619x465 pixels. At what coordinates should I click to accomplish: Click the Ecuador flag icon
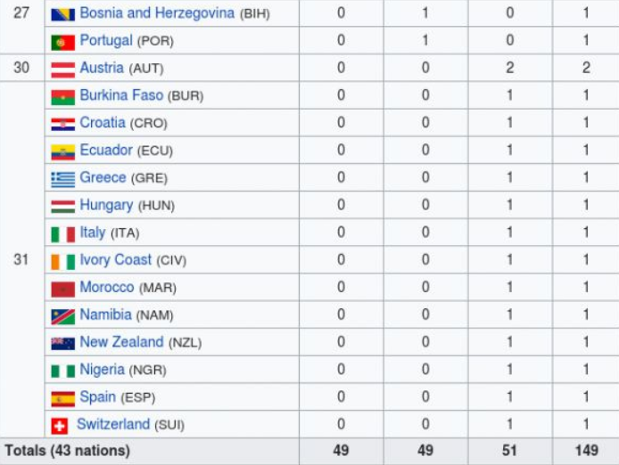pyautogui.click(x=62, y=151)
